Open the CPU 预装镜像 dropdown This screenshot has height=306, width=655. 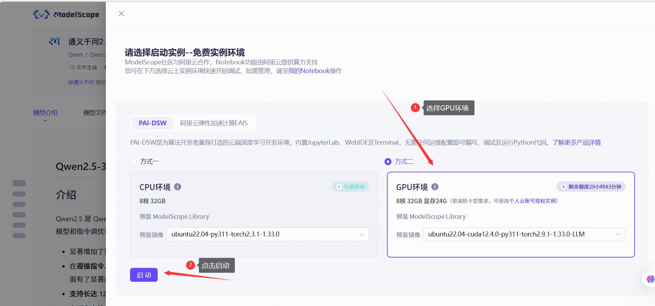pyautogui.click(x=268, y=234)
